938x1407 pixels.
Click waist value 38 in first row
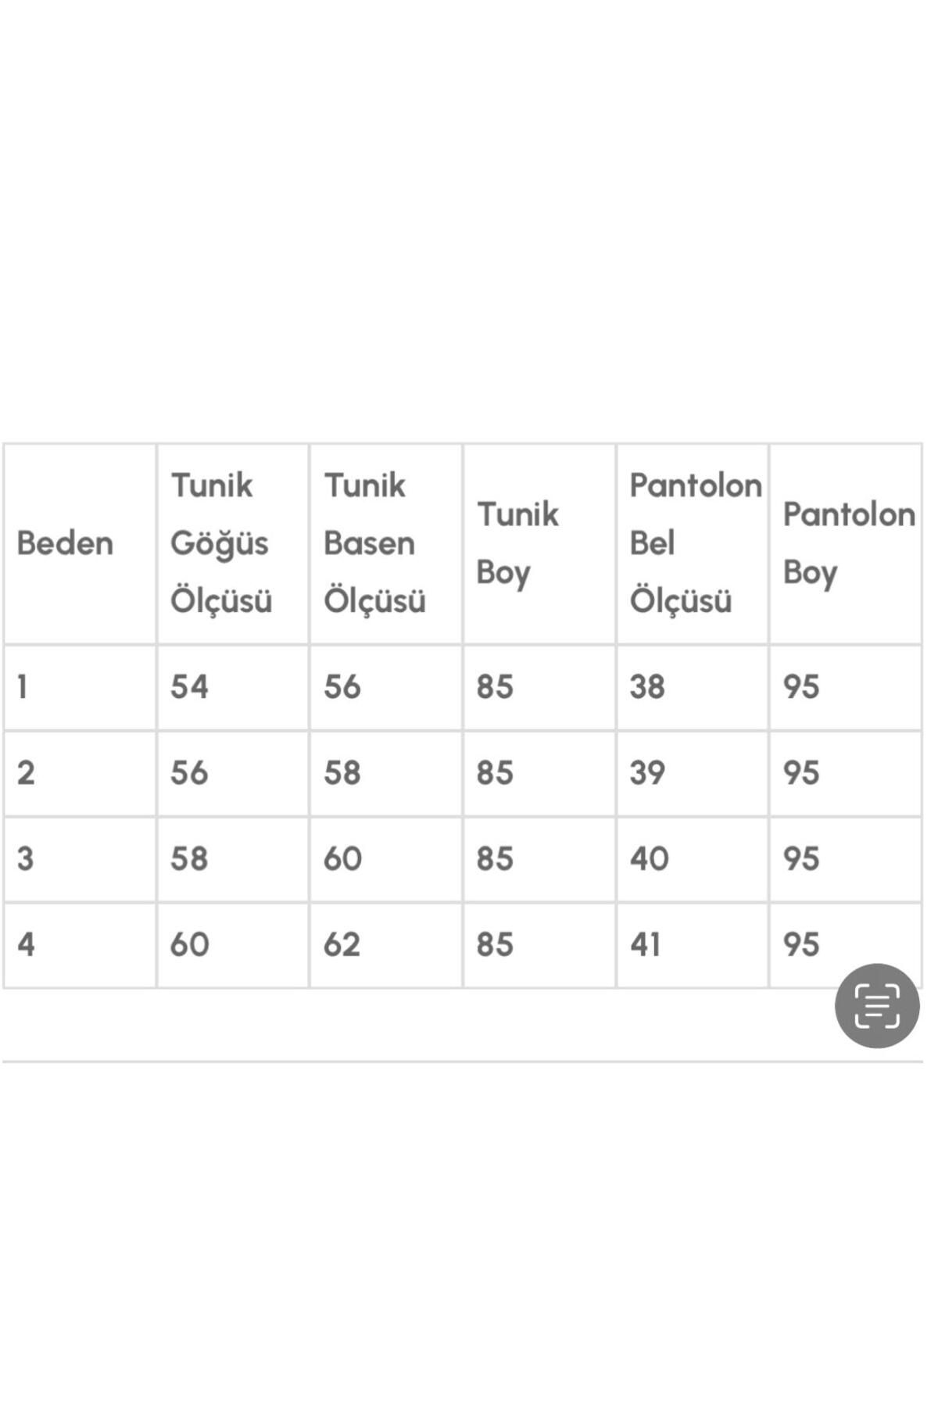click(647, 687)
